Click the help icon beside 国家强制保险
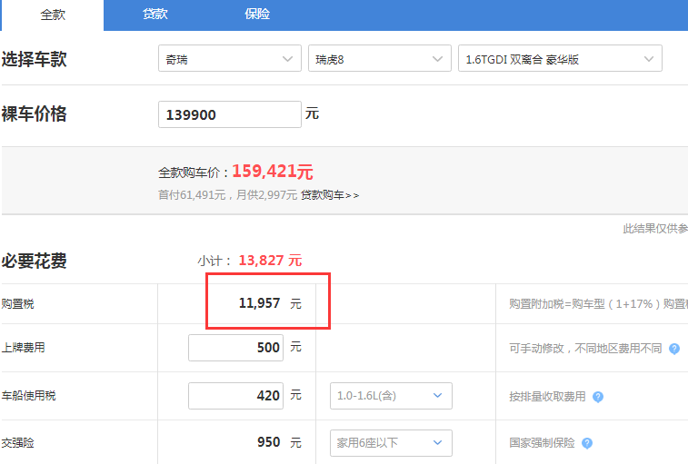Image resolution: width=688 pixels, height=464 pixels. click(x=587, y=443)
